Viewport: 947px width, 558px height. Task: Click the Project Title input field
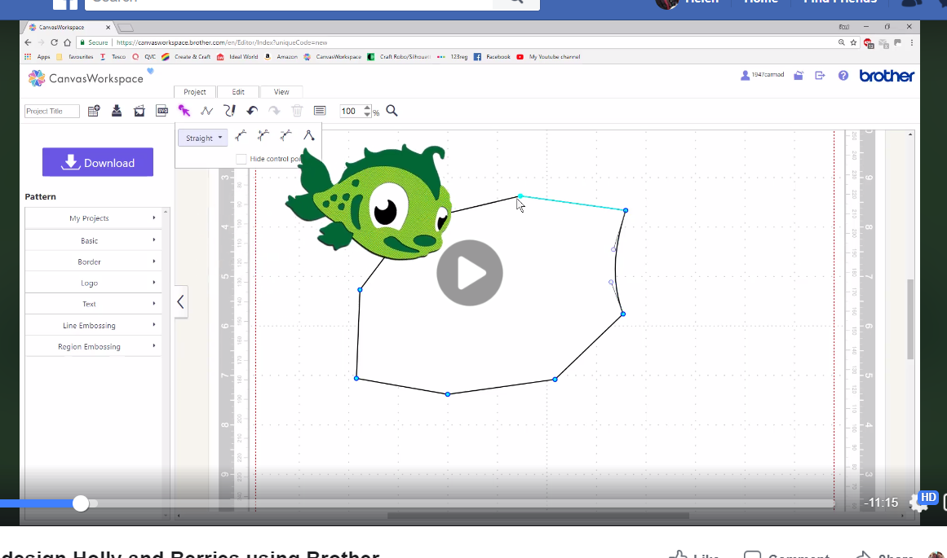(x=52, y=111)
